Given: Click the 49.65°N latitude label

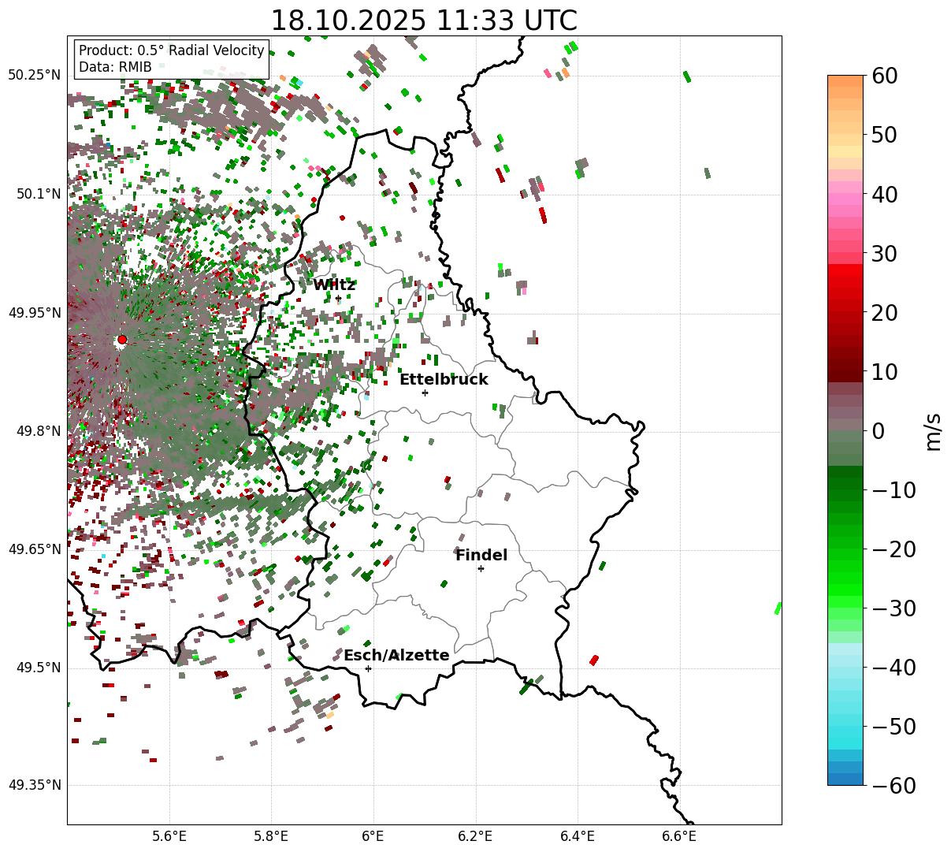Looking at the screenshot, I should pyautogui.click(x=34, y=549).
